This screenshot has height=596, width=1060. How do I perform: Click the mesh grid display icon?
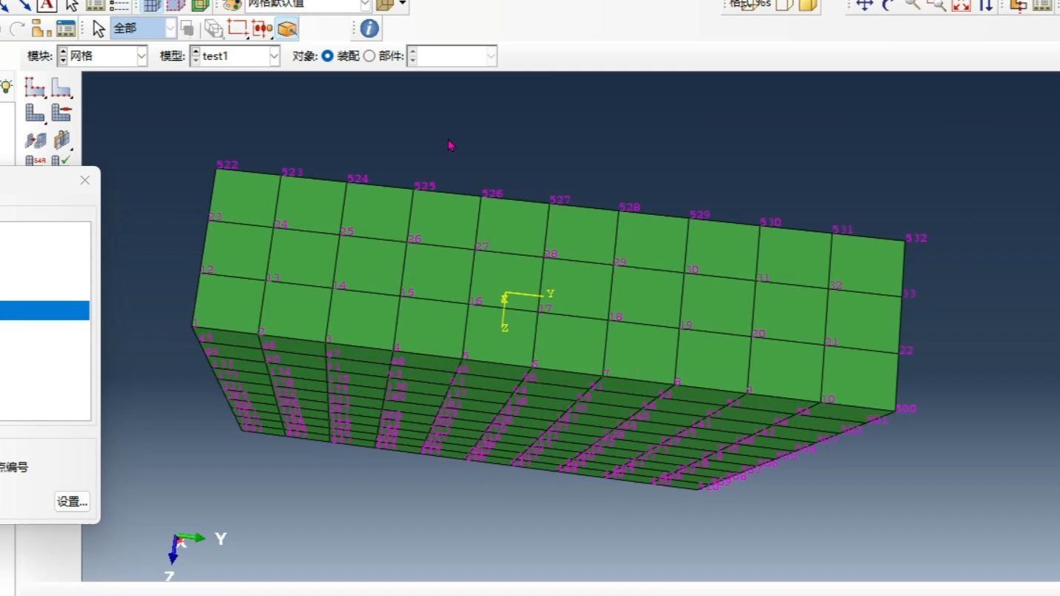pyautogui.click(x=151, y=4)
